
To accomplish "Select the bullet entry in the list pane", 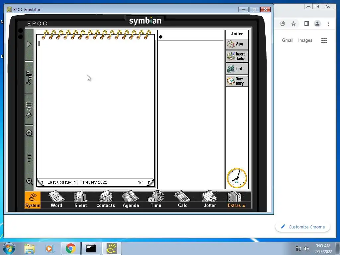I will tap(161, 37).
